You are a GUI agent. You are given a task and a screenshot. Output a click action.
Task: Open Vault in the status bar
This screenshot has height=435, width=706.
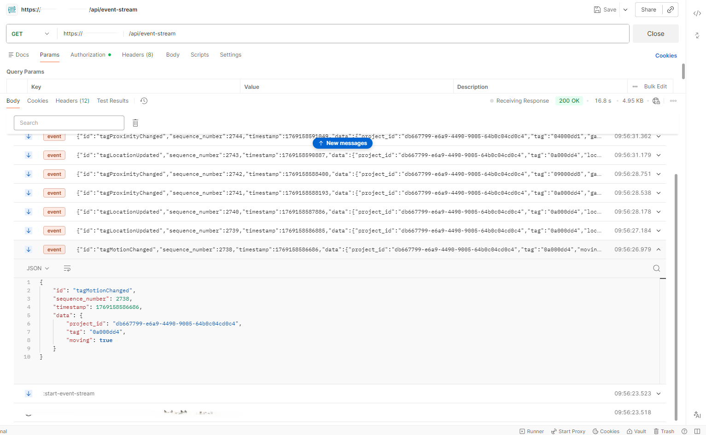(636, 431)
